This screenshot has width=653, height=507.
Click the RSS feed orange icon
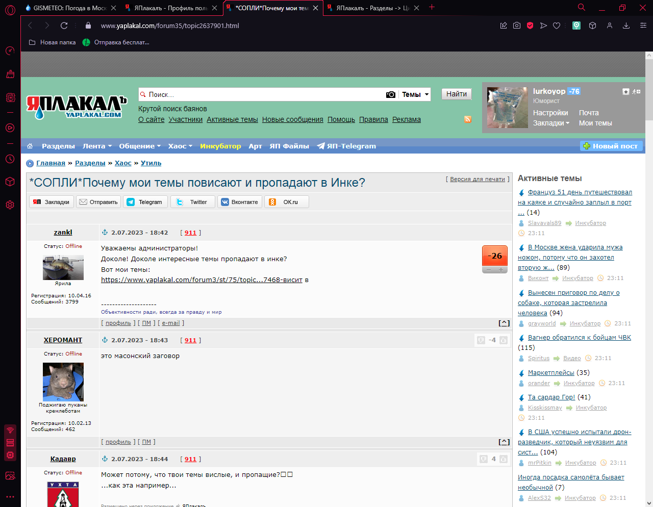(x=467, y=119)
